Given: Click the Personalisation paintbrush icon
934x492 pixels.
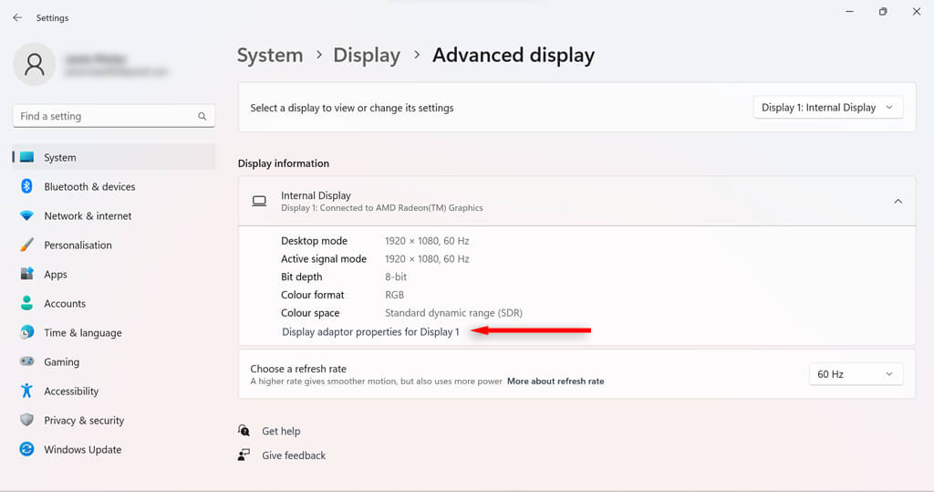Looking at the screenshot, I should click(26, 245).
